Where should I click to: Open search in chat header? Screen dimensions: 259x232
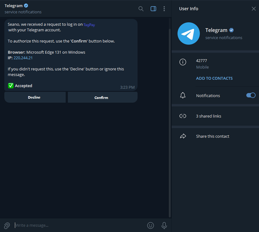point(141,9)
